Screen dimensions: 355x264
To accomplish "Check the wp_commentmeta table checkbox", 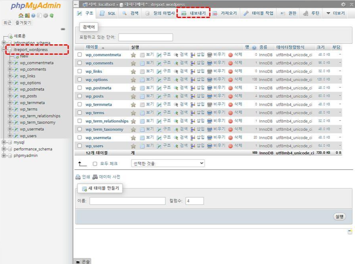I will (79, 55).
